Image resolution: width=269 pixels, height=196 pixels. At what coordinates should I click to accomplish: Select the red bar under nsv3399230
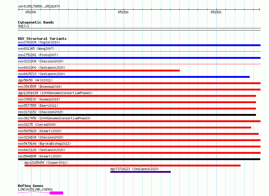point(137,102)
